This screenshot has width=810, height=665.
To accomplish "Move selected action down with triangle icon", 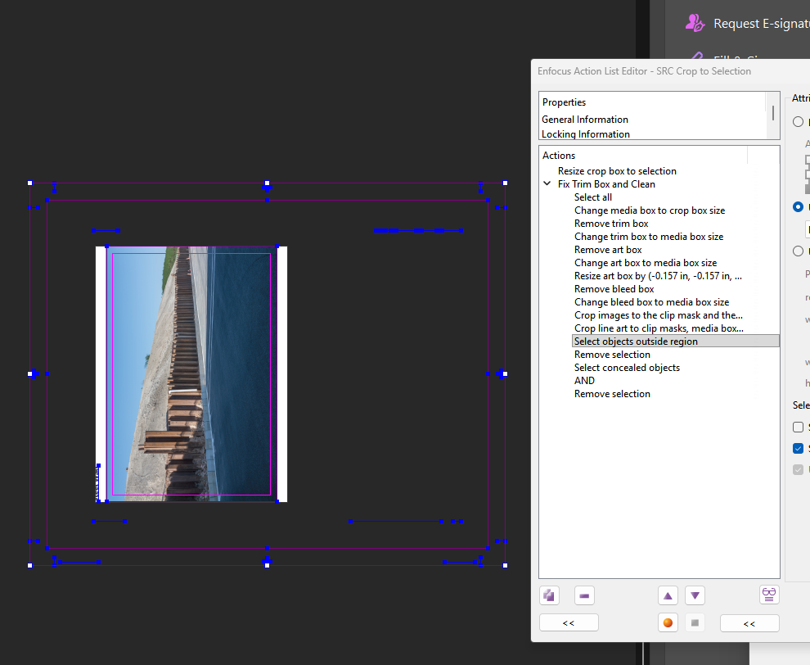I will click(695, 595).
